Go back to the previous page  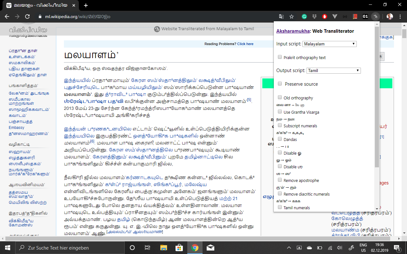click(x=7, y=17)
